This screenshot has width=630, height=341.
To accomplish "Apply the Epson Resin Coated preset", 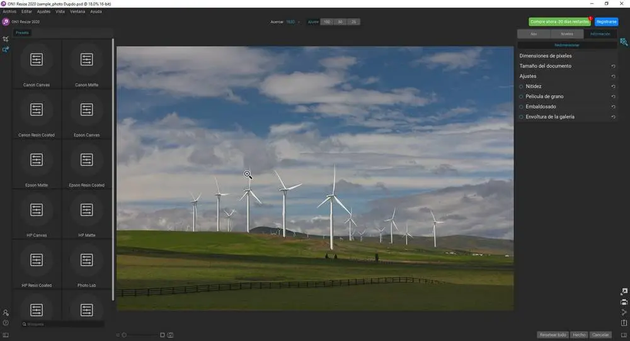I will point(87,164).
